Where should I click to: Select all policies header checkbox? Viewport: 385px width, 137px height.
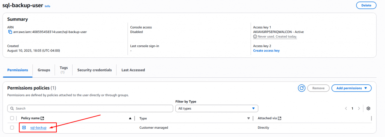coord(12,118)
